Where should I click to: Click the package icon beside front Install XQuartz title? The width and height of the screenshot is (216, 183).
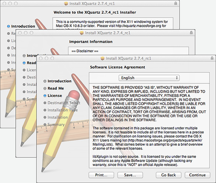pos(102,58)
